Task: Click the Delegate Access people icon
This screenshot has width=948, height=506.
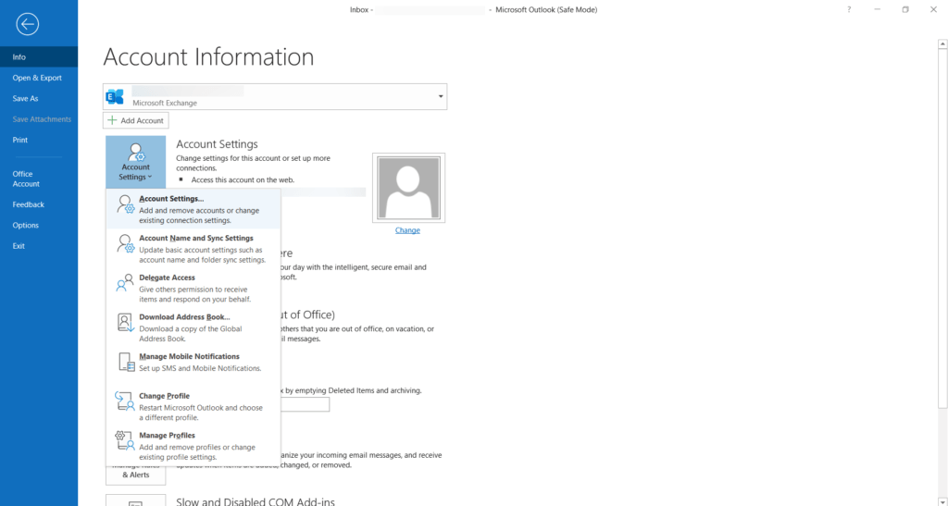Action: coord(125,283)
